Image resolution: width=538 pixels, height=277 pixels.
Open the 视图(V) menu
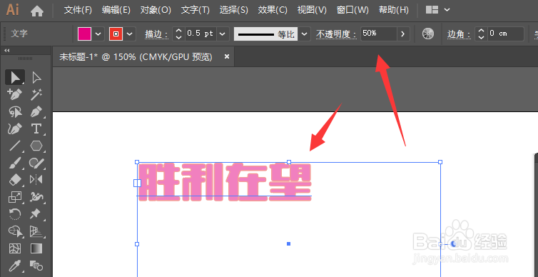(312, 10)
